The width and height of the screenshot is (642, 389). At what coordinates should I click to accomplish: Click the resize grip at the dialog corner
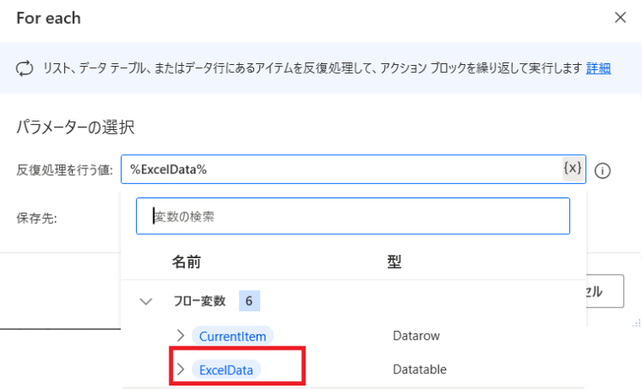click(637, 322)
